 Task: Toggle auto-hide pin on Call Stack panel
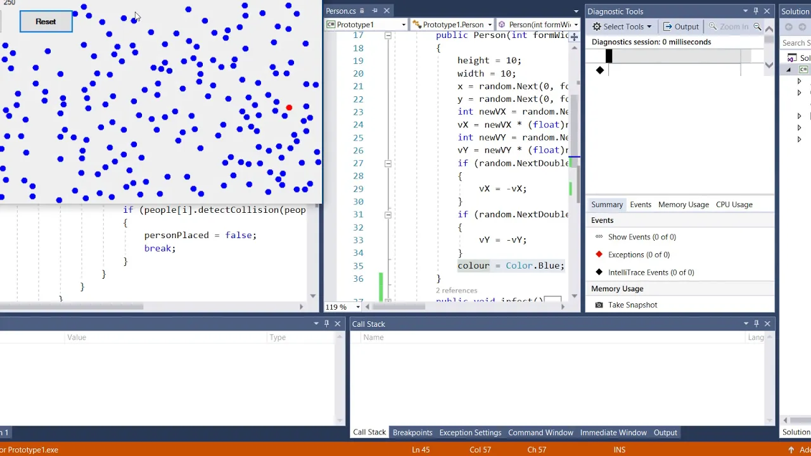pyautogui.click(x=757, y=324)
